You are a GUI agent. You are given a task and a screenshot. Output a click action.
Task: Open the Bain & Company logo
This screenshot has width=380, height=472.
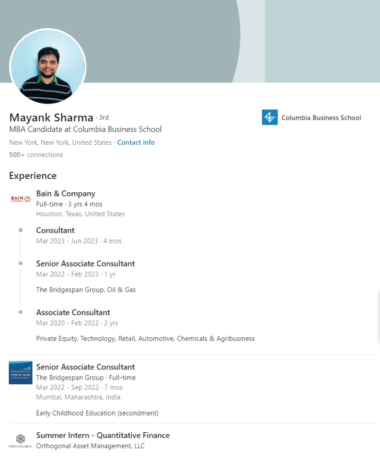[21, 198]
